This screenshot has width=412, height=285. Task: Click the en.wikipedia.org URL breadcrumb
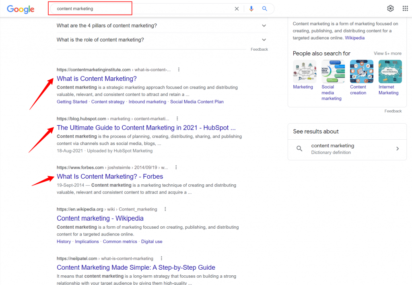107,209
